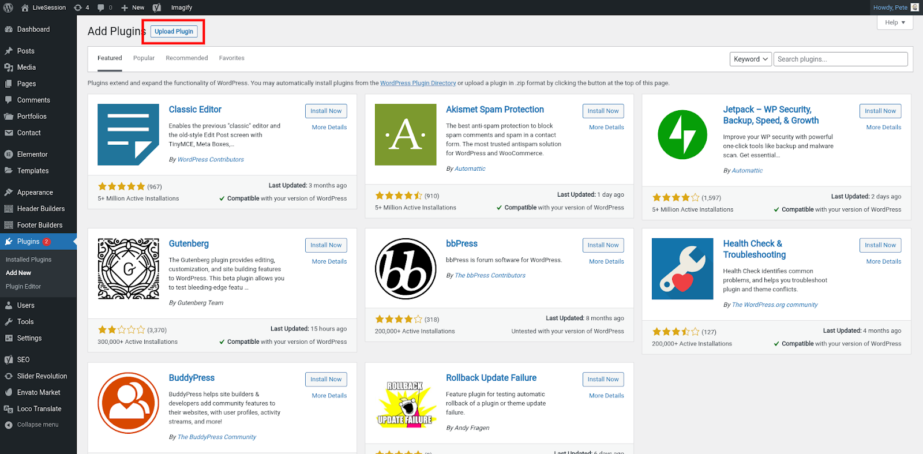Click the Akismet plugin logo

[x=406, y=134]
